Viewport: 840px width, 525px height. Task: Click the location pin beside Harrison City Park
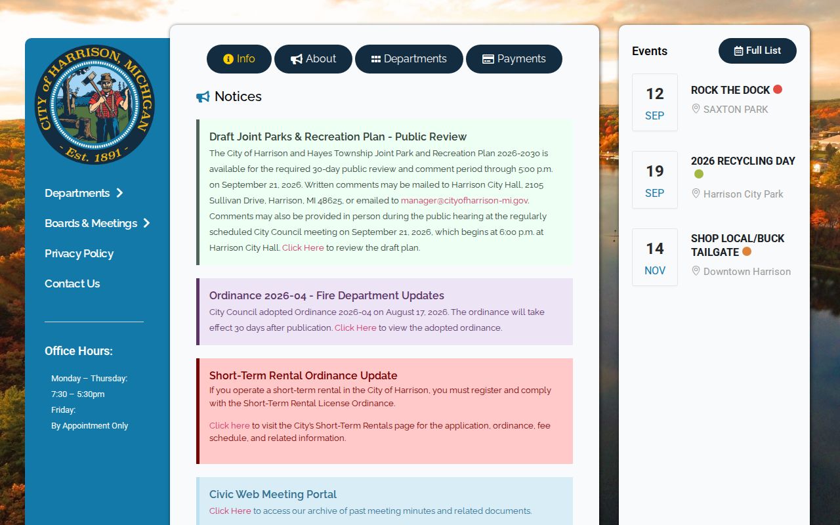point(696,194)
